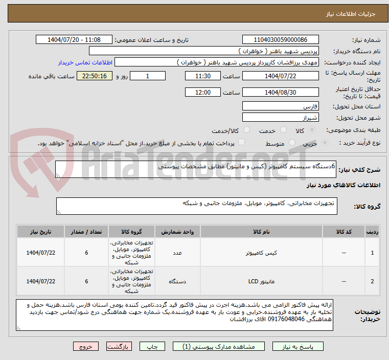389x360 pixels.
Task: Click the توضیحات خریدار text area
Action: (x=174, y=315)
